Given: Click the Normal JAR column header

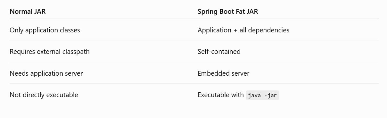Looking at the screenshot, I should [28, 12].
